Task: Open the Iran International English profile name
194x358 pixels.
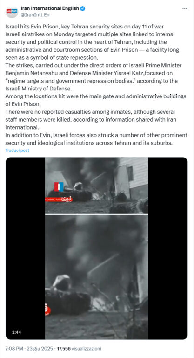Action: [x=50, y=9]
